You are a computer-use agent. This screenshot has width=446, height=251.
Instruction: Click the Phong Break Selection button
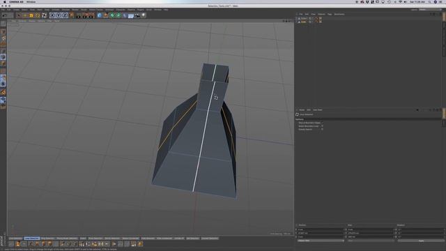coord(67,238)
